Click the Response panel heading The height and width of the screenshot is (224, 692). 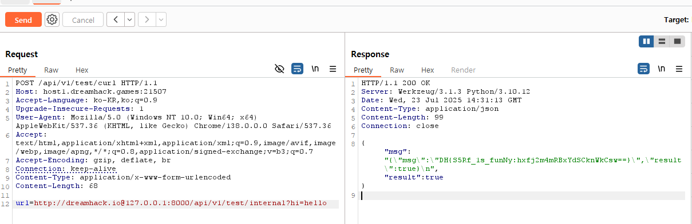pos(370,54)
